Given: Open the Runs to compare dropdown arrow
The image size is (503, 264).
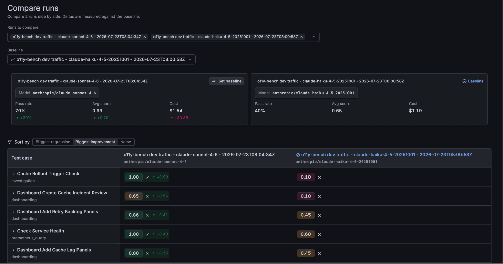Looking at the screenshot, I should click(314, 37).
